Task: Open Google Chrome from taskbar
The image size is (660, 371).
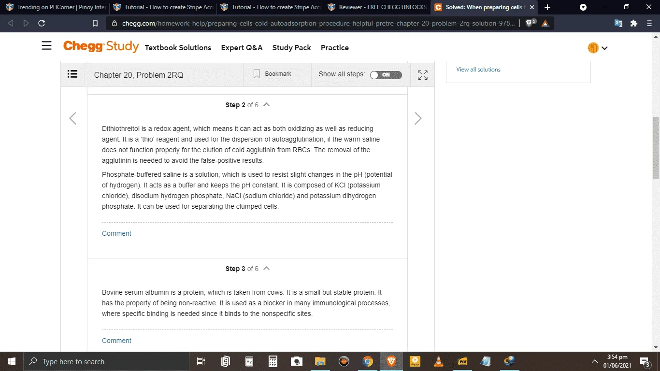Action: (368, 361)
